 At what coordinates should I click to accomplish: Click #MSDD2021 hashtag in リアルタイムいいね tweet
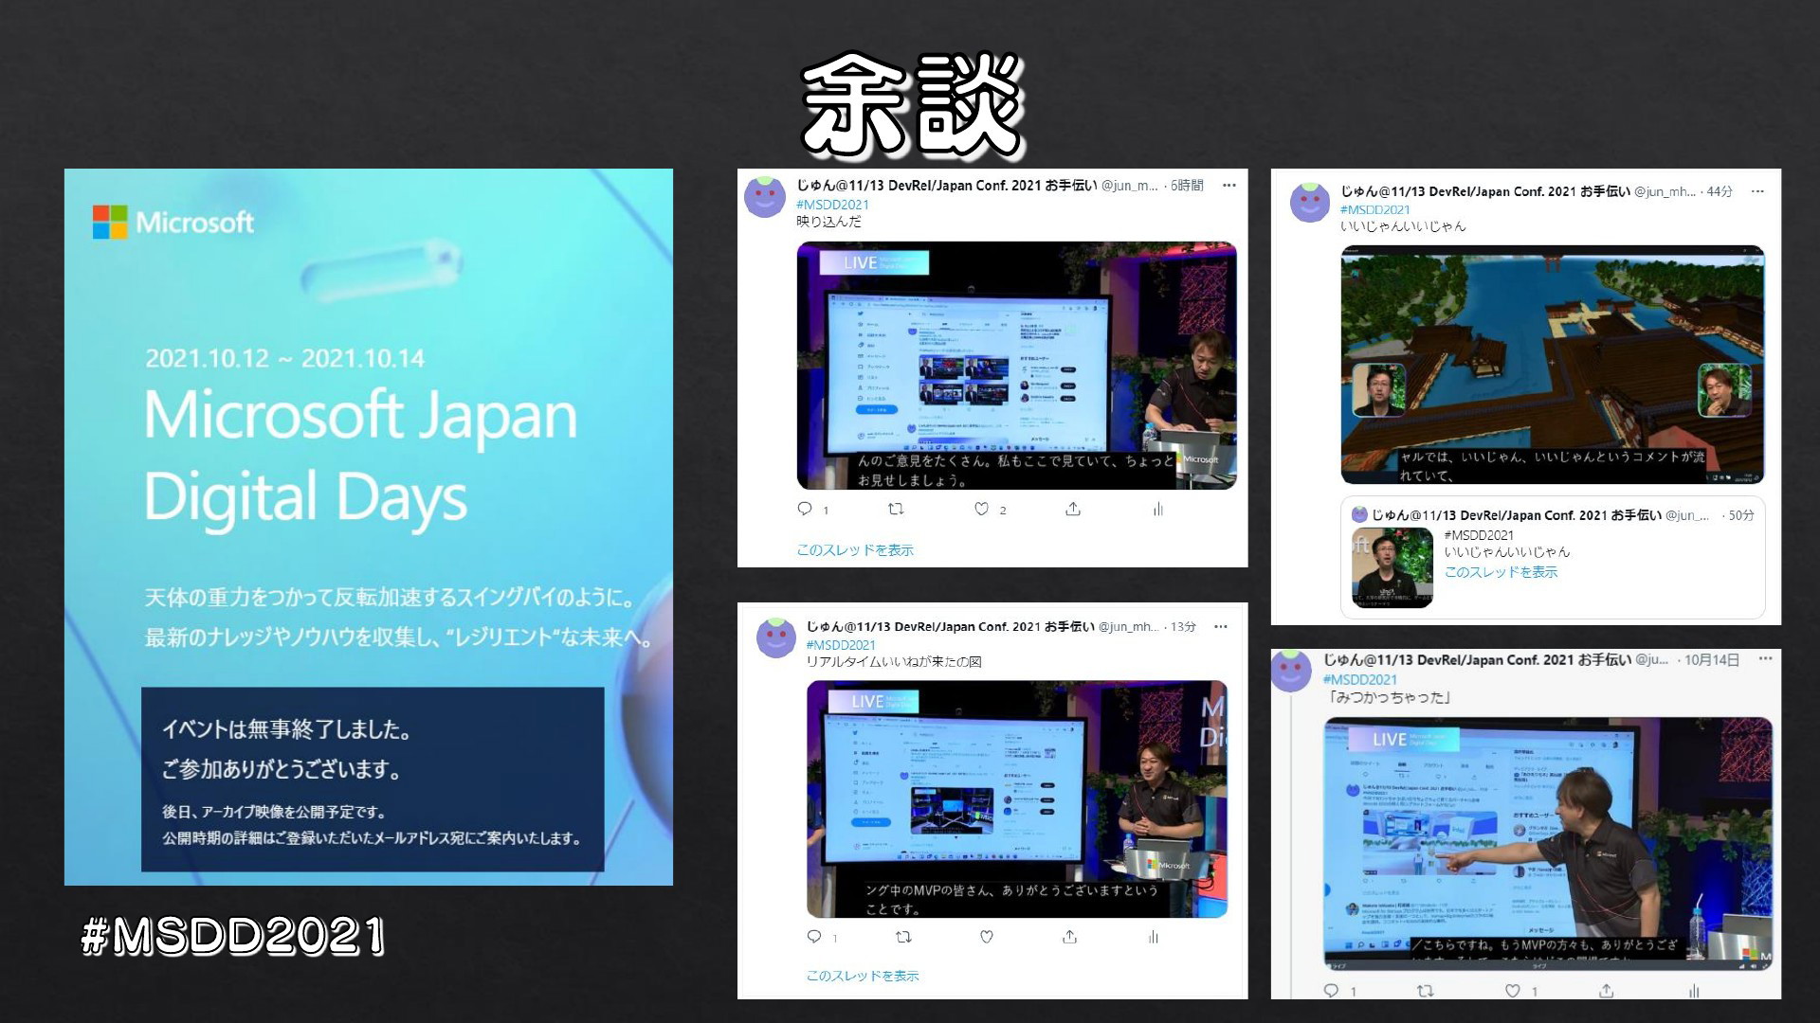click(841, 645)
